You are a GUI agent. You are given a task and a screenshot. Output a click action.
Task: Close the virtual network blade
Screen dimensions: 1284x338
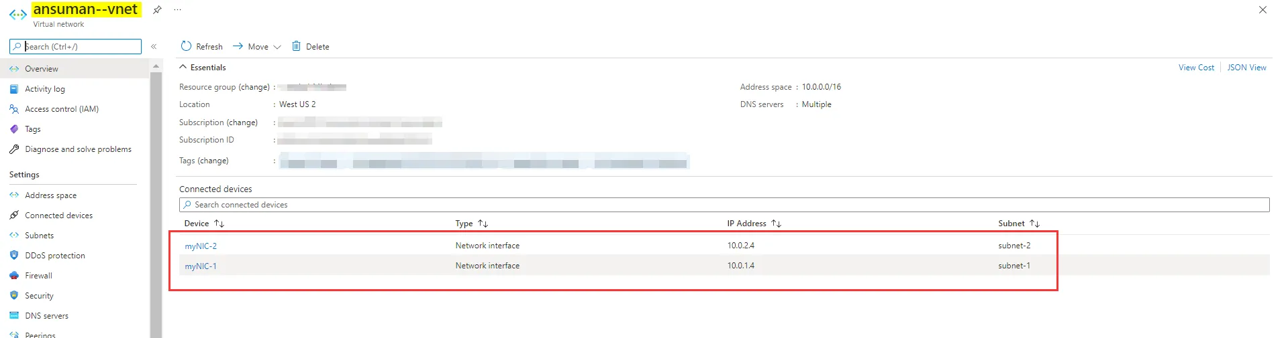pyautogui.click(x=1263, y=10)
